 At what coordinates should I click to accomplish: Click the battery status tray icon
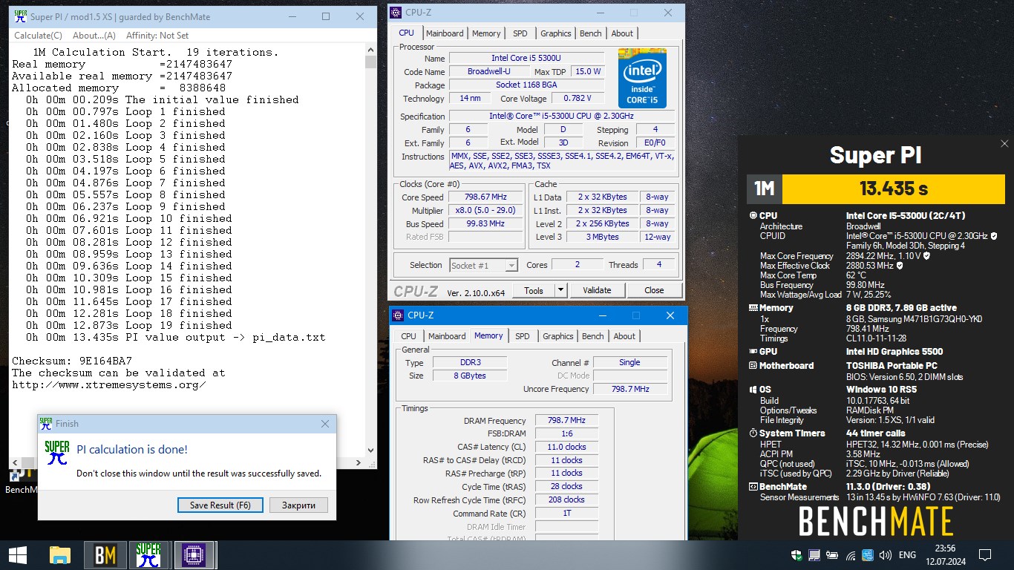[x=832, y=554]
